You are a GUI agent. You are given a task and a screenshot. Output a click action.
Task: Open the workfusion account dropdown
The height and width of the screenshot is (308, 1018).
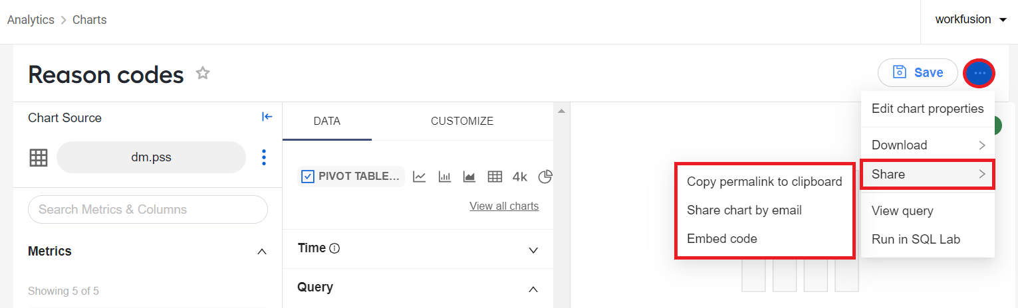click(x=971, y=20)
